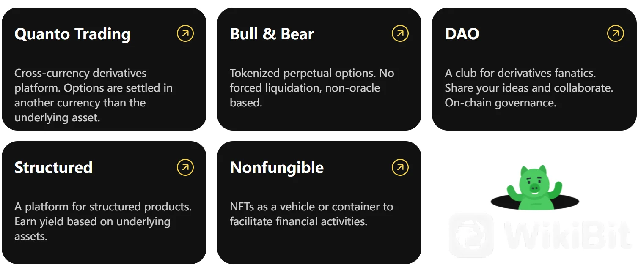The height and width of the screenshot is (270, 641).
Task: Click the tokenized perpetual options description
Action: [x=312, y=88]
